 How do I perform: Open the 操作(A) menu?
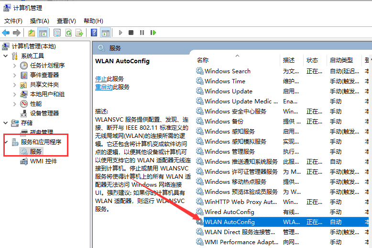[39, 21]
